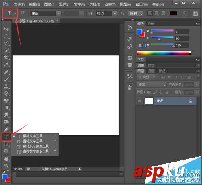Open the Type tool preset picker
The width and height of the screenshot is (202, 185).
[x=15, y=13]
